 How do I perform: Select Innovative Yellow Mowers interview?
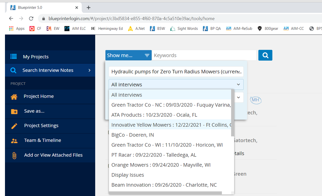170,125
